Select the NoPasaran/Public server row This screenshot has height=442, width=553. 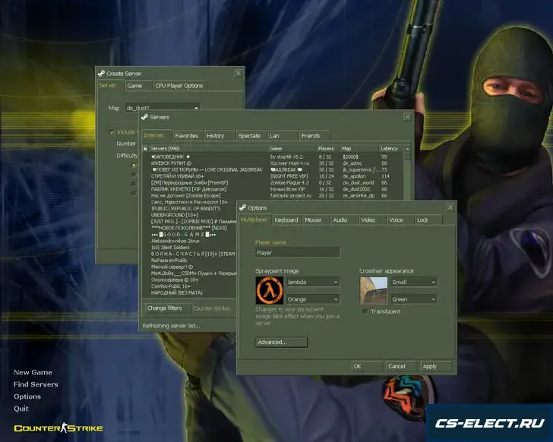[x=190, y=260]
